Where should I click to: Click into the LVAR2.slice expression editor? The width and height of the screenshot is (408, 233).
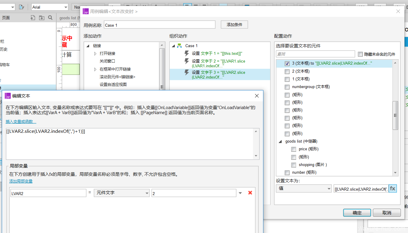[130, 144]
